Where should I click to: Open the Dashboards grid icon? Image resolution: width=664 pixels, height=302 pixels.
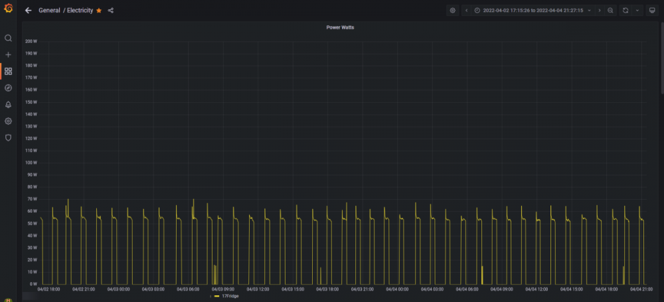coord(8,71)
